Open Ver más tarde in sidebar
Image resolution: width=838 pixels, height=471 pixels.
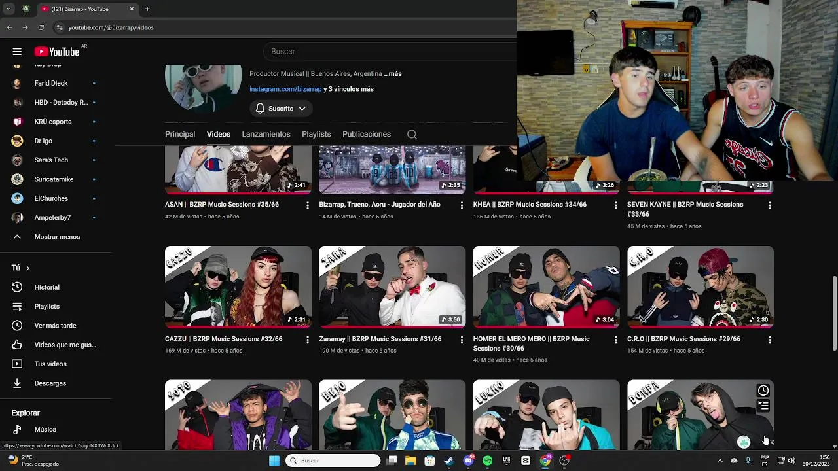click(56, 326)
